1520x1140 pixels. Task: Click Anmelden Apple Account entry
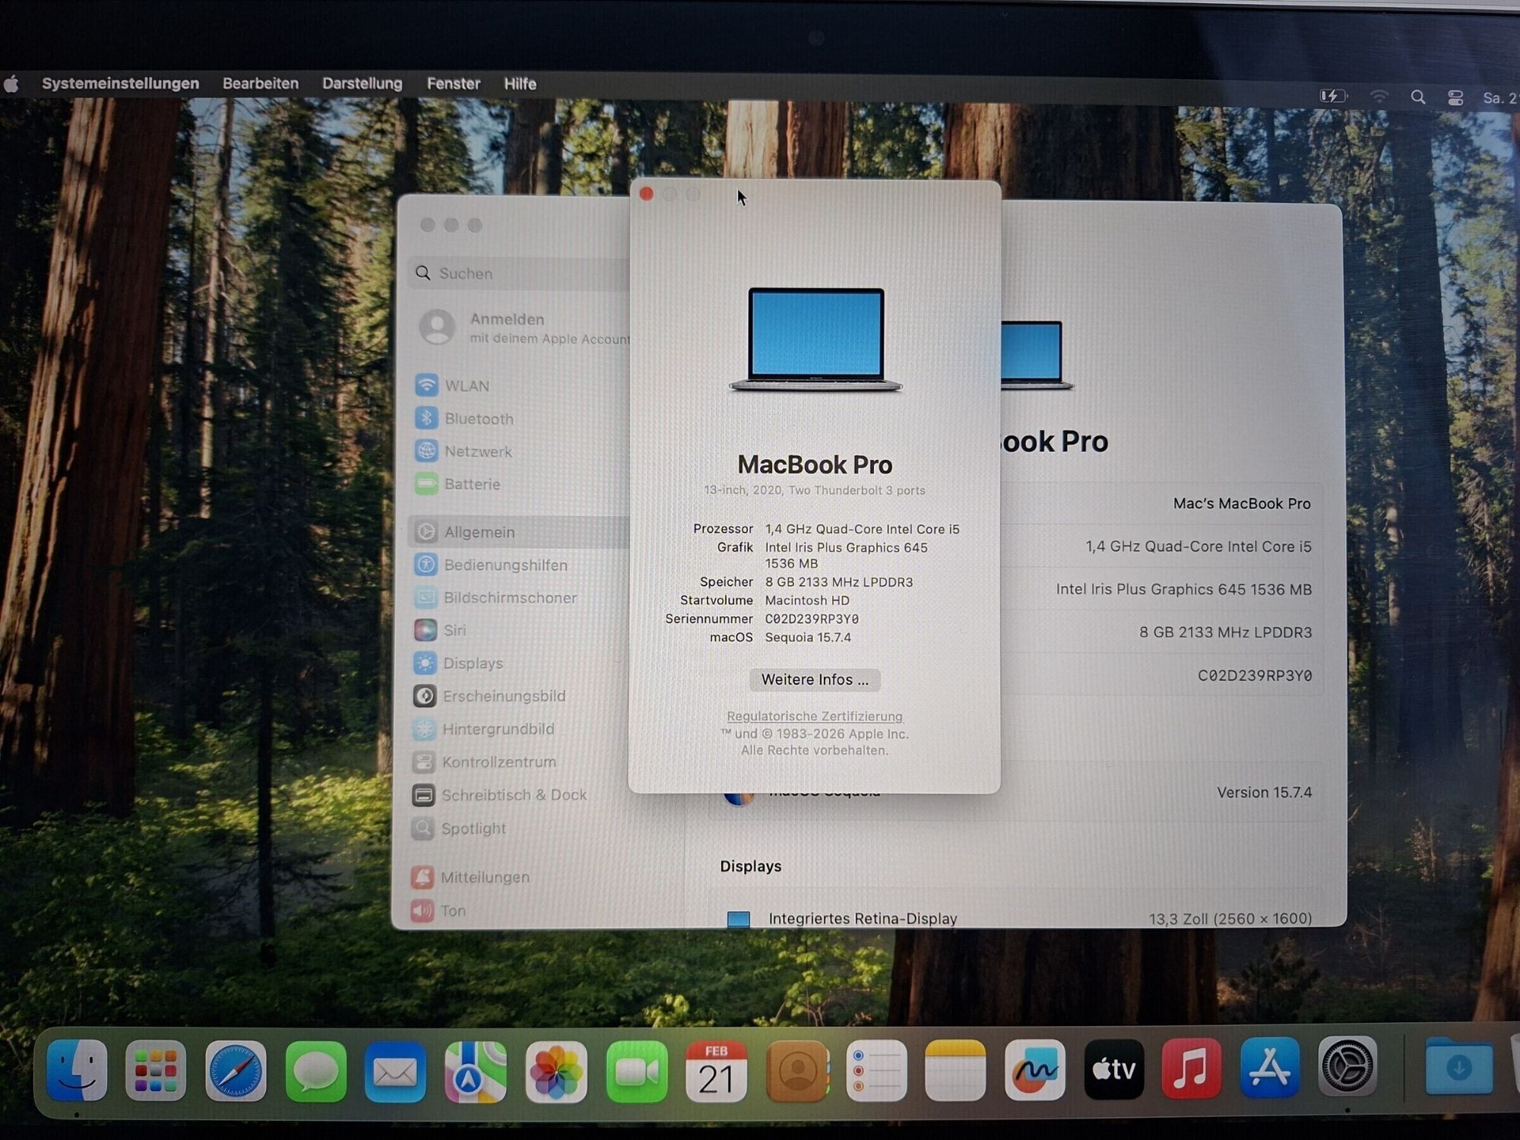click(524, 328)
